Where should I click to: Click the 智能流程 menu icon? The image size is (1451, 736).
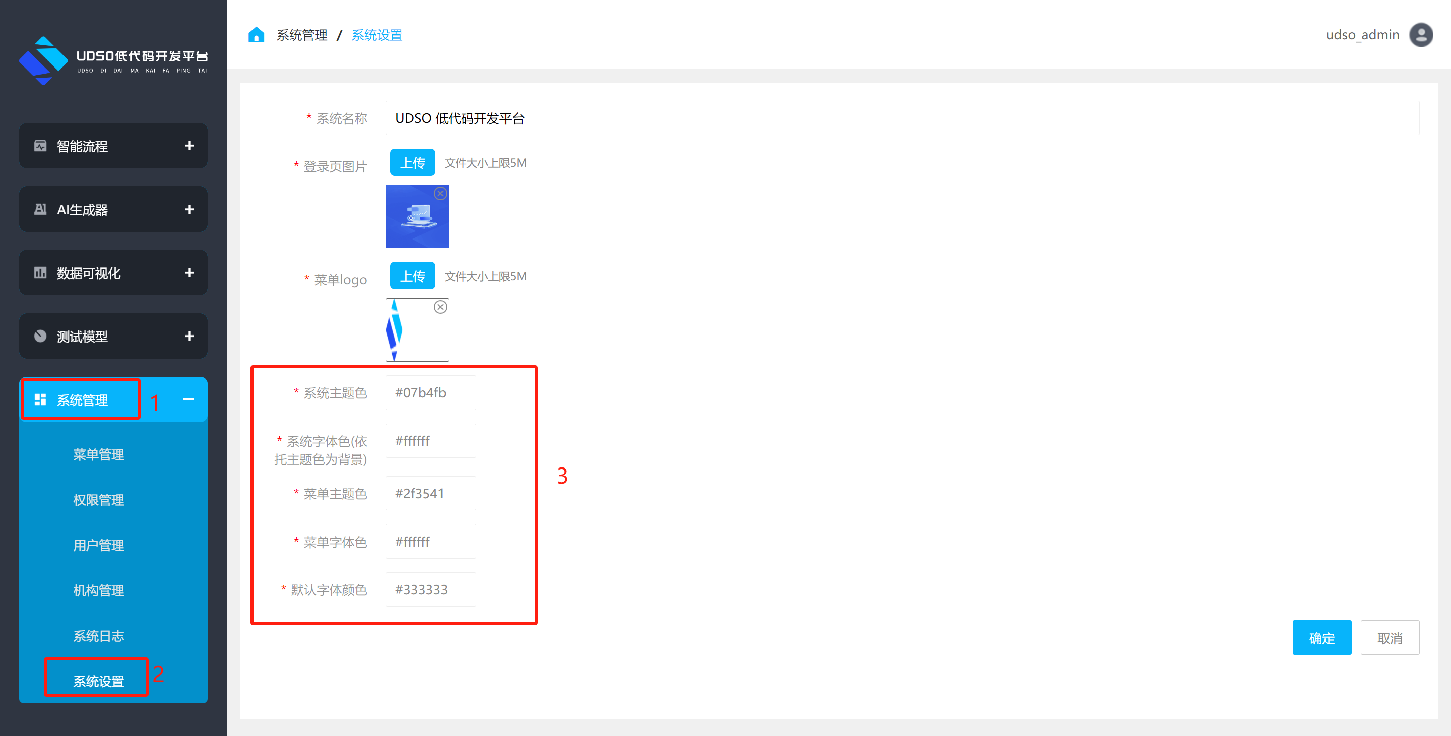[40, 146]
